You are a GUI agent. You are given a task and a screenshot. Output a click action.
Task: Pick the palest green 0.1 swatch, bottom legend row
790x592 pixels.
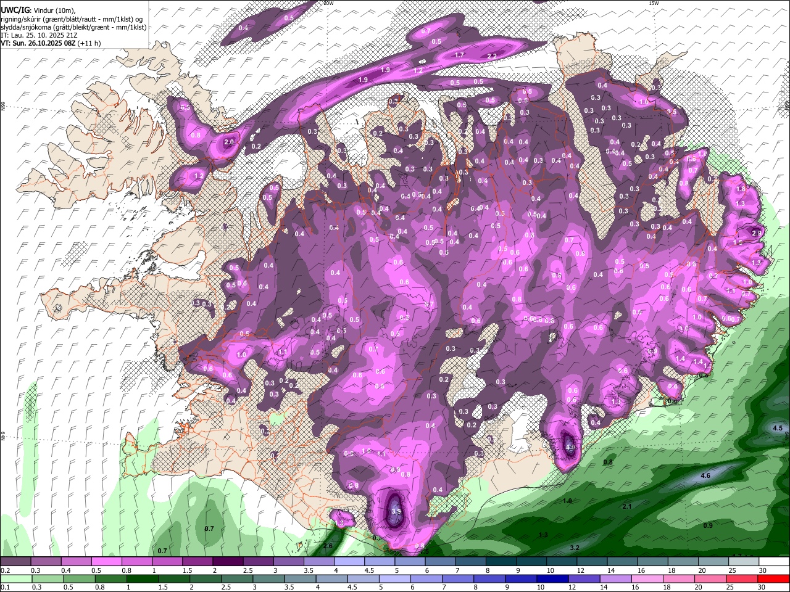(16, 578)
